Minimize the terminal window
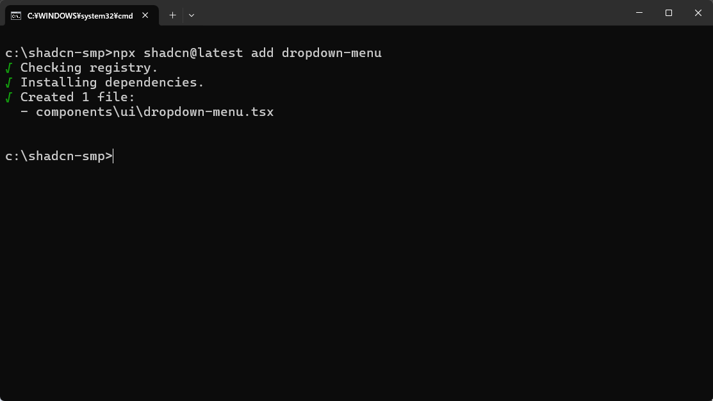The height and width of the screenshot is (401, 713). [x=639, y=13]
